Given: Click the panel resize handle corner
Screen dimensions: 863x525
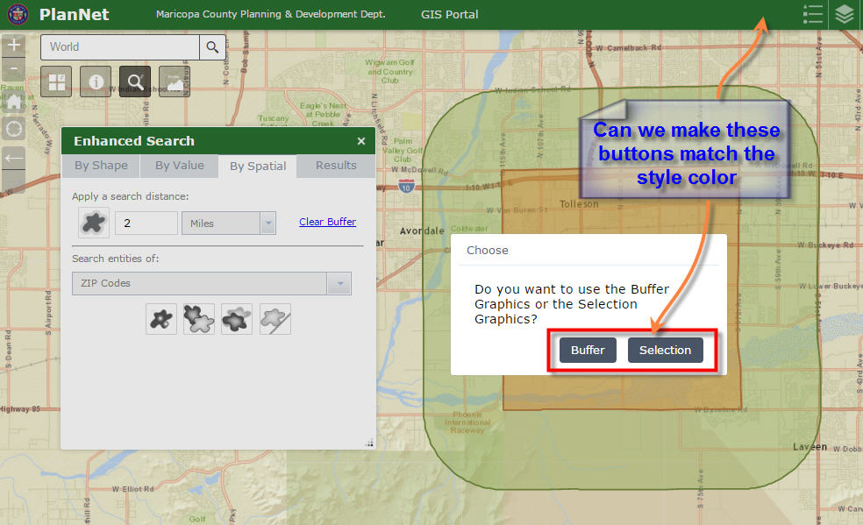Looking at the screenshot, I should coord(369,443).
